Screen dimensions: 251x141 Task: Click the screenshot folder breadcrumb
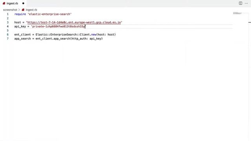[x=10, y=10]
